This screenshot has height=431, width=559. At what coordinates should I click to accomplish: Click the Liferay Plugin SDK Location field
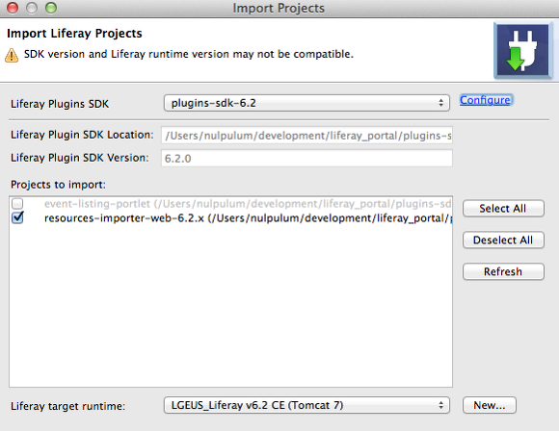tap(306, 136)
